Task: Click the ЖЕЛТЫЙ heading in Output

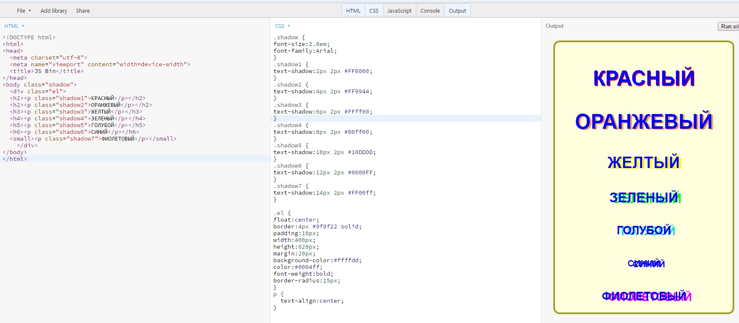Action: (644, 162)
